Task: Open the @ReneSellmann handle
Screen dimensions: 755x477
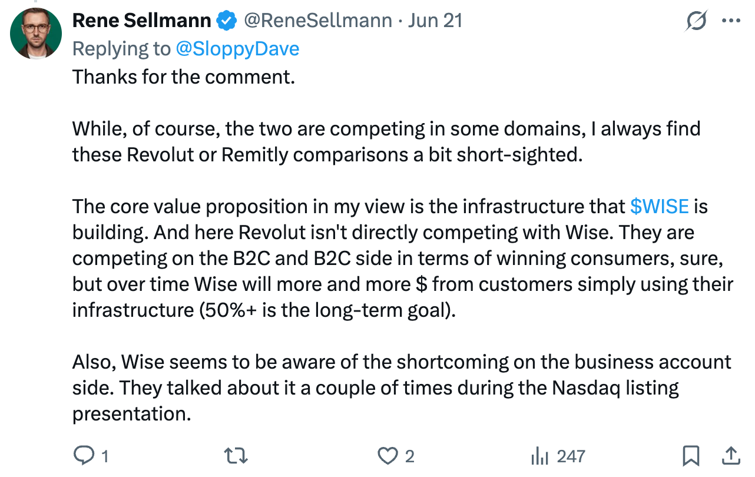Action: click(x=317, y=21)
